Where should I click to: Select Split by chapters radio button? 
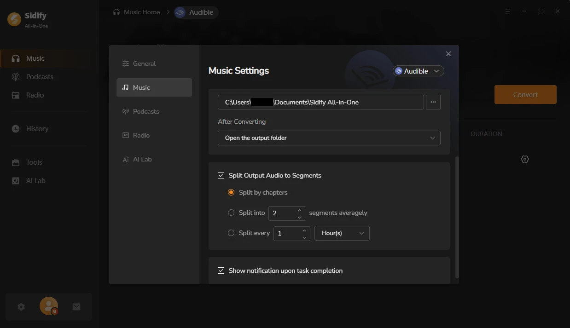231,192
